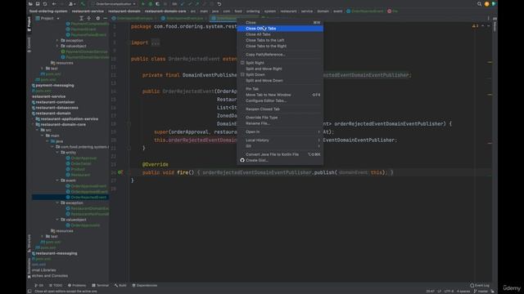524x294 pixels.
Task: Open the Project panel gear settings icon
Action: (x=98, y=18)
